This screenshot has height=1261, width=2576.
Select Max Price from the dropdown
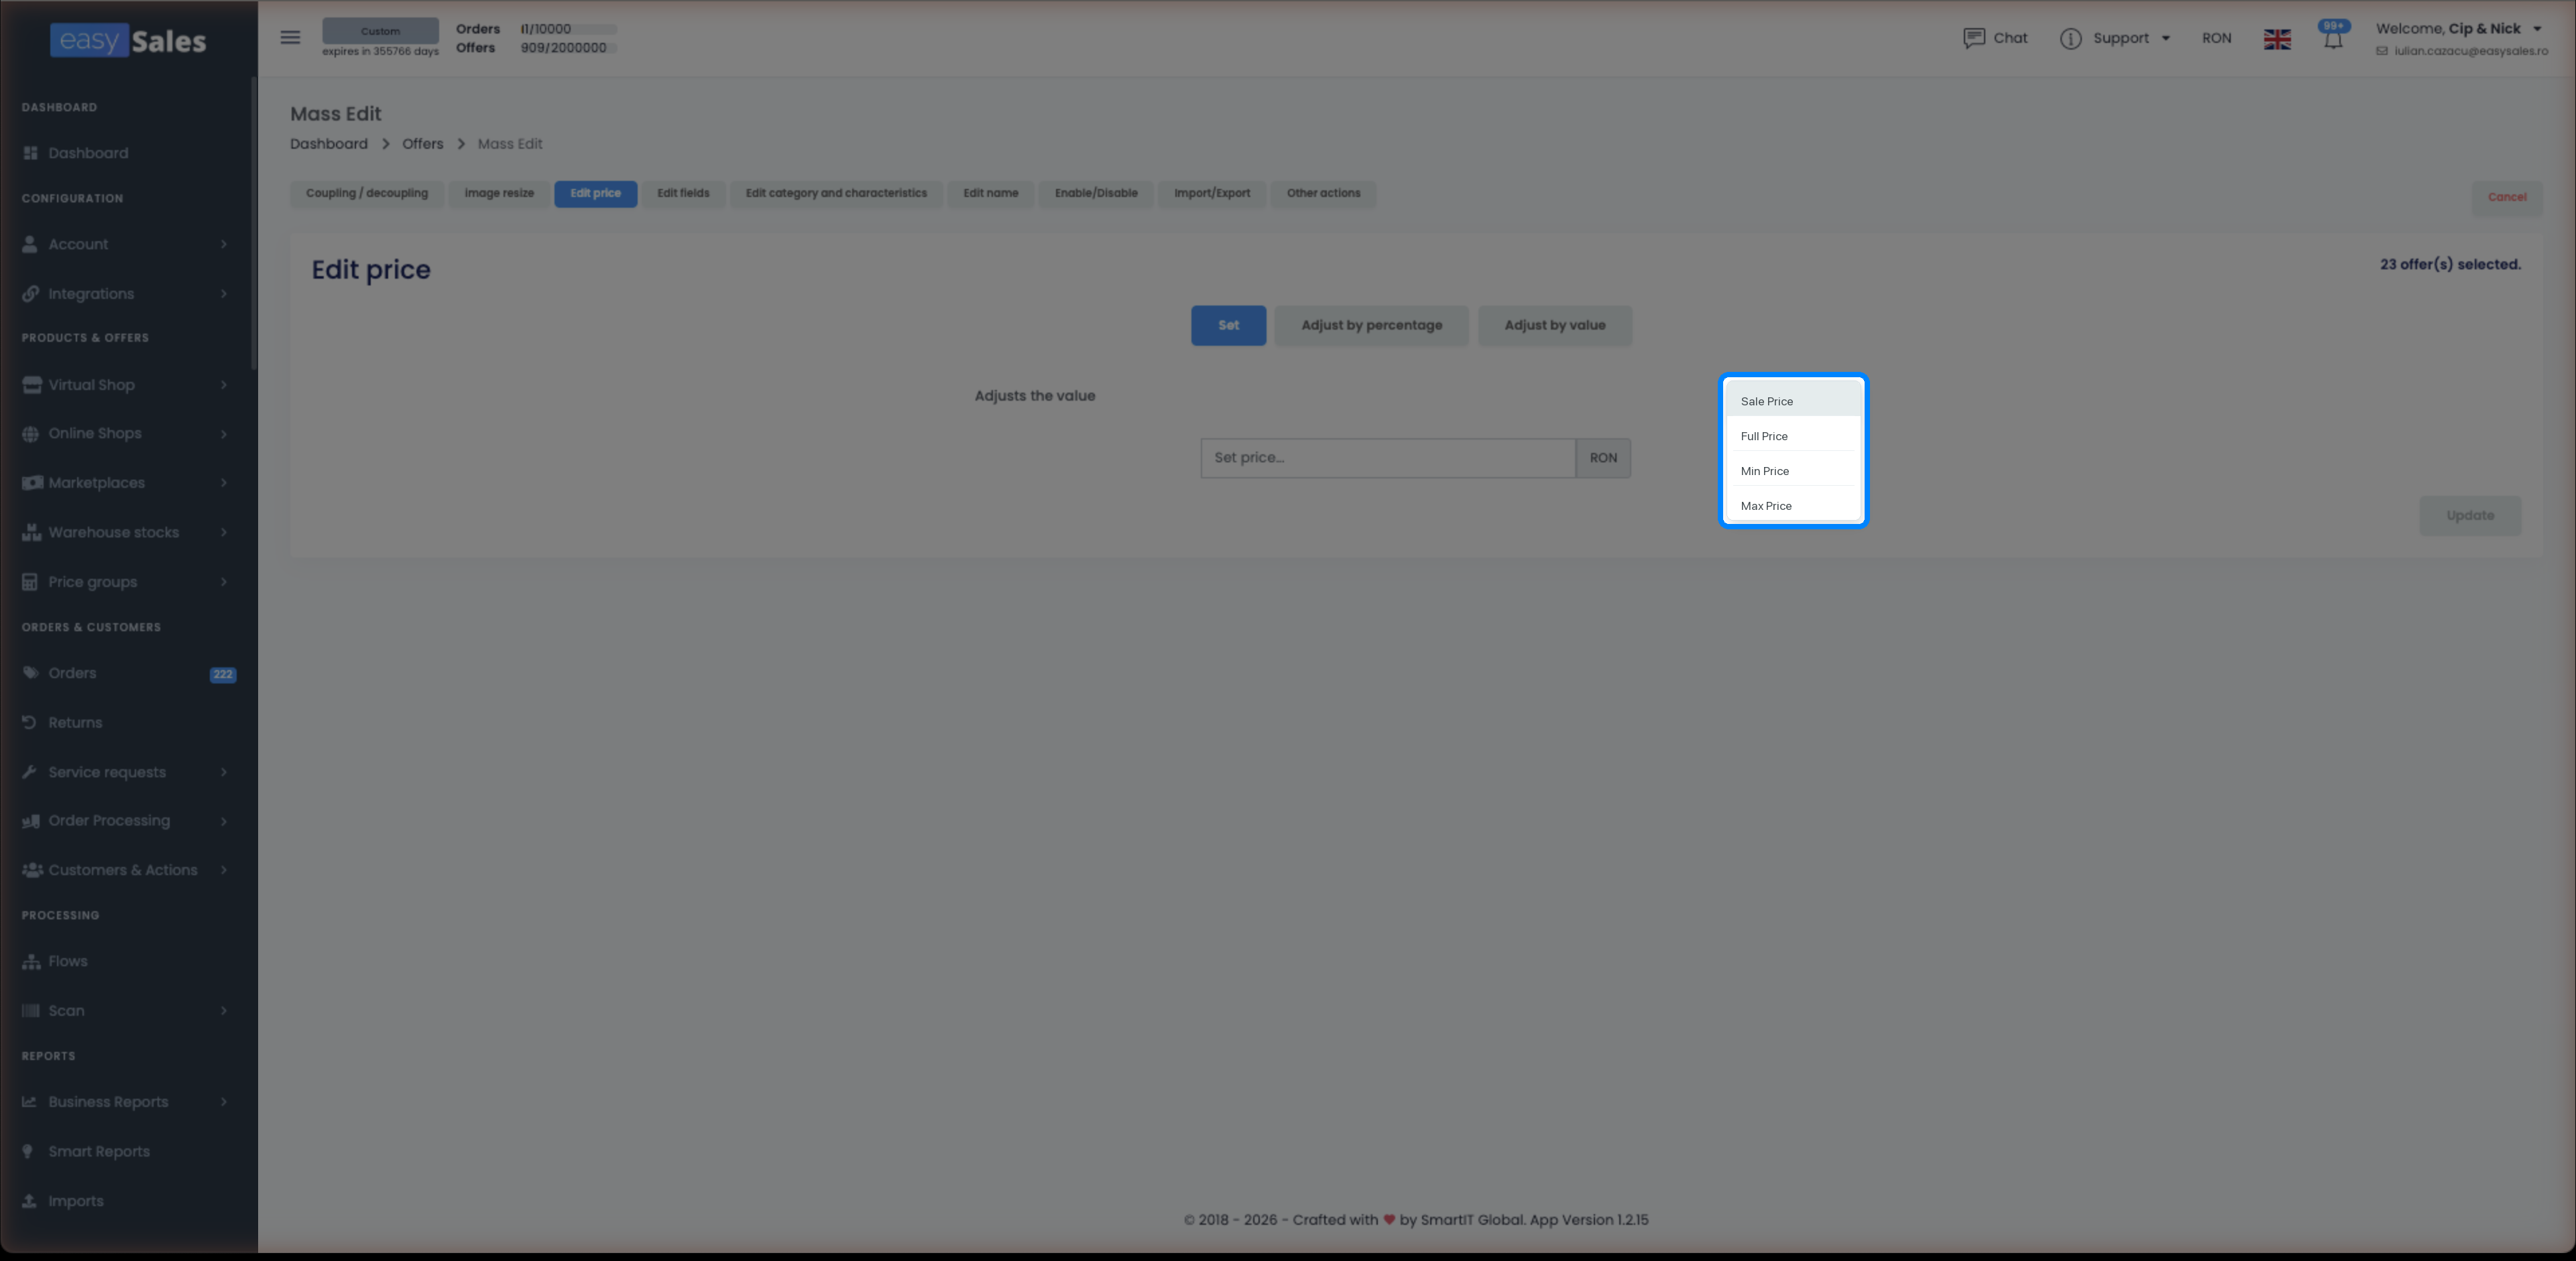click(1793, 506)
